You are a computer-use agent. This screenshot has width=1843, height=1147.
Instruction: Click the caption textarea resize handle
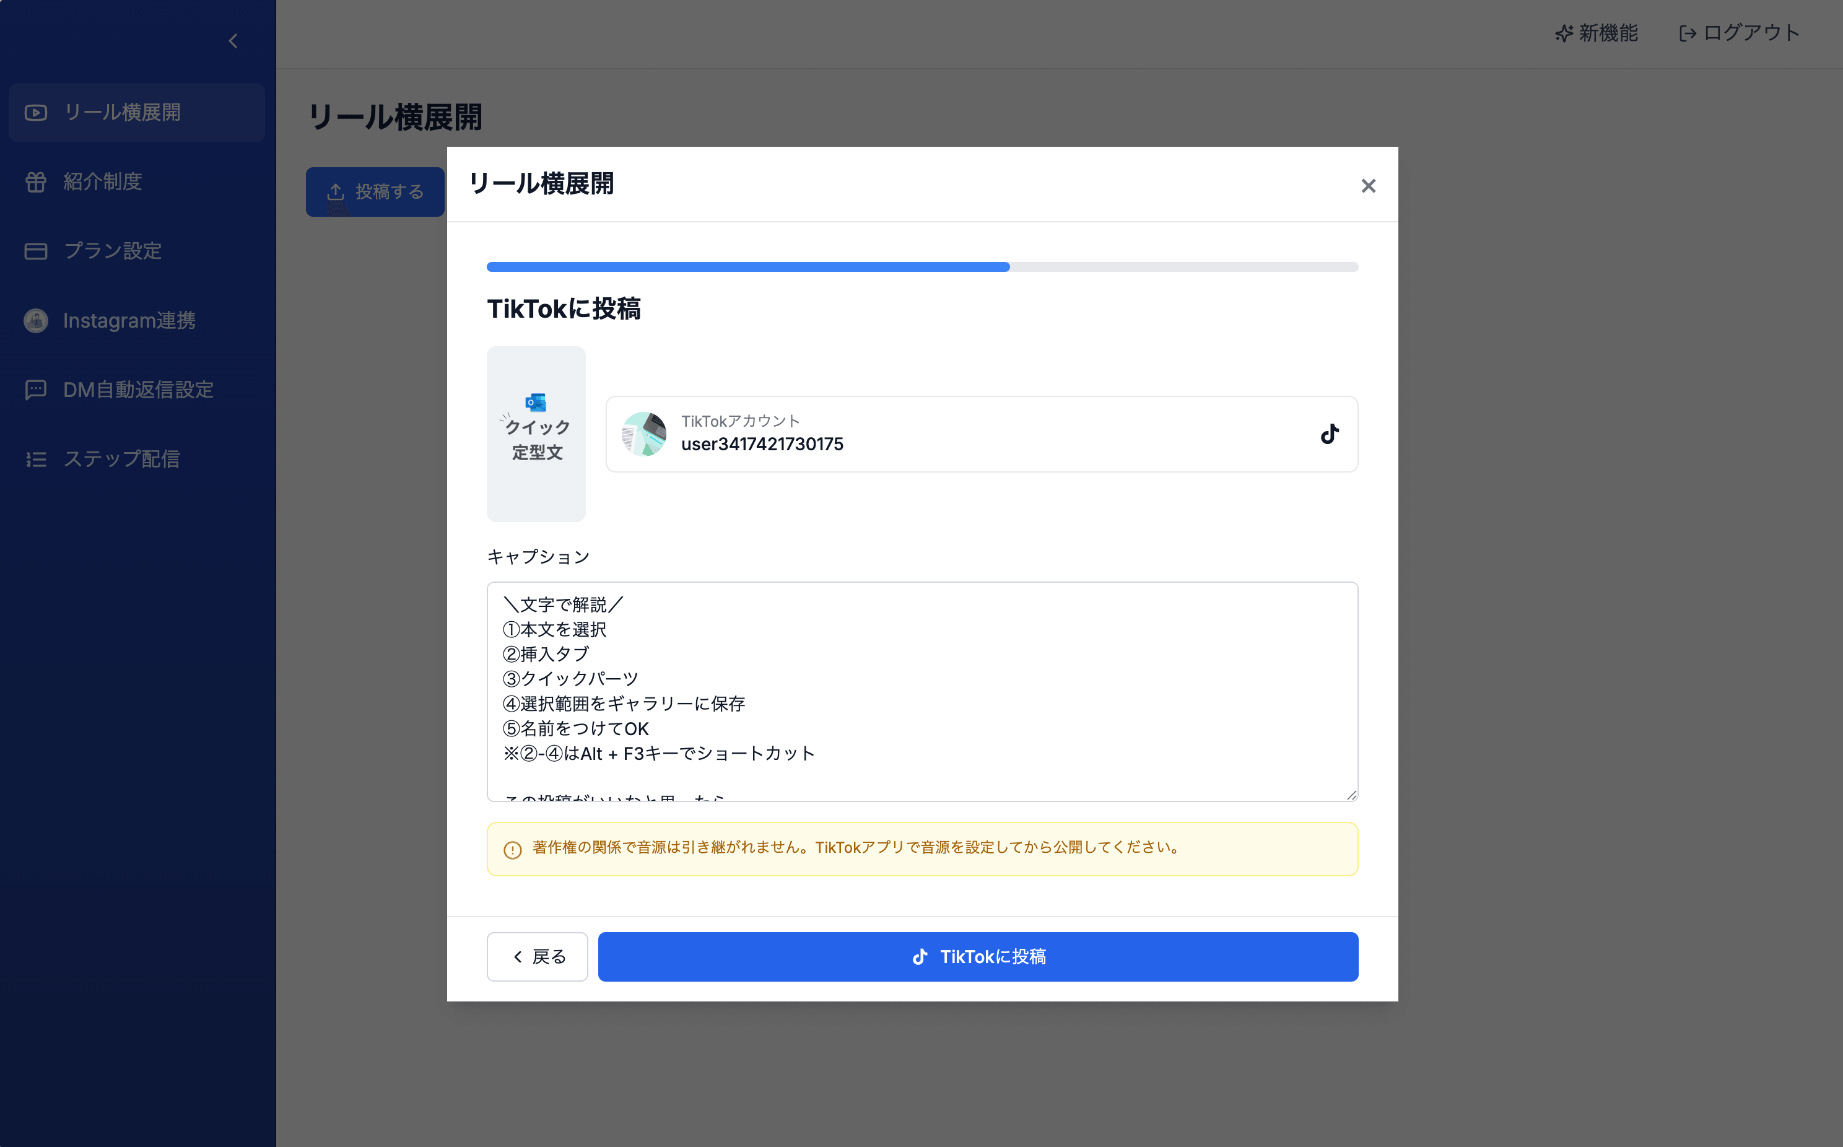pos(1351,794)
